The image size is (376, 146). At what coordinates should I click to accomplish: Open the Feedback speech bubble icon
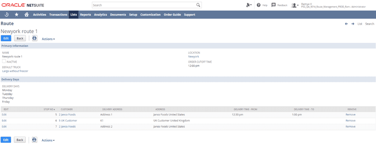tap(273, 5)
